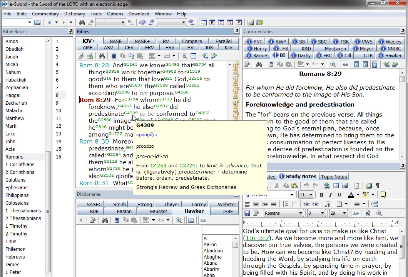Click the chain link icon in the Commentaries toolbar
This screenshot has height=277, width=408.
pos(345,64)
